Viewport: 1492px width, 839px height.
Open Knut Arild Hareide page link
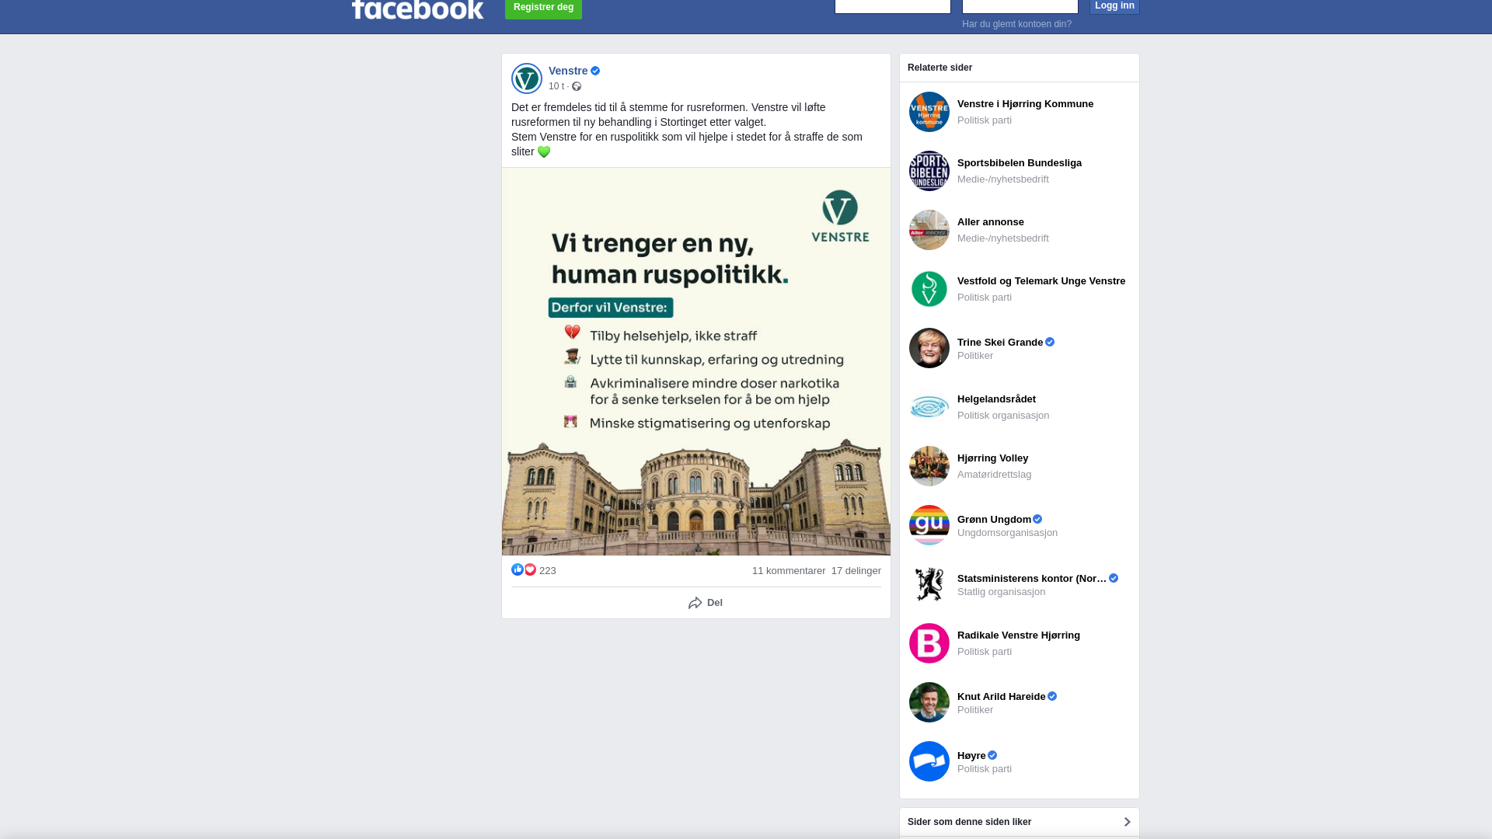(x=1001, y=696)
